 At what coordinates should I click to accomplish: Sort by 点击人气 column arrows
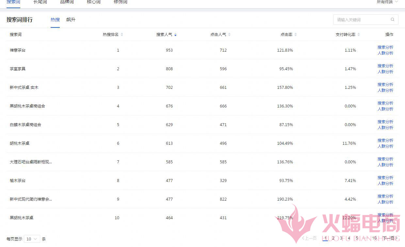tap(229, 35)
